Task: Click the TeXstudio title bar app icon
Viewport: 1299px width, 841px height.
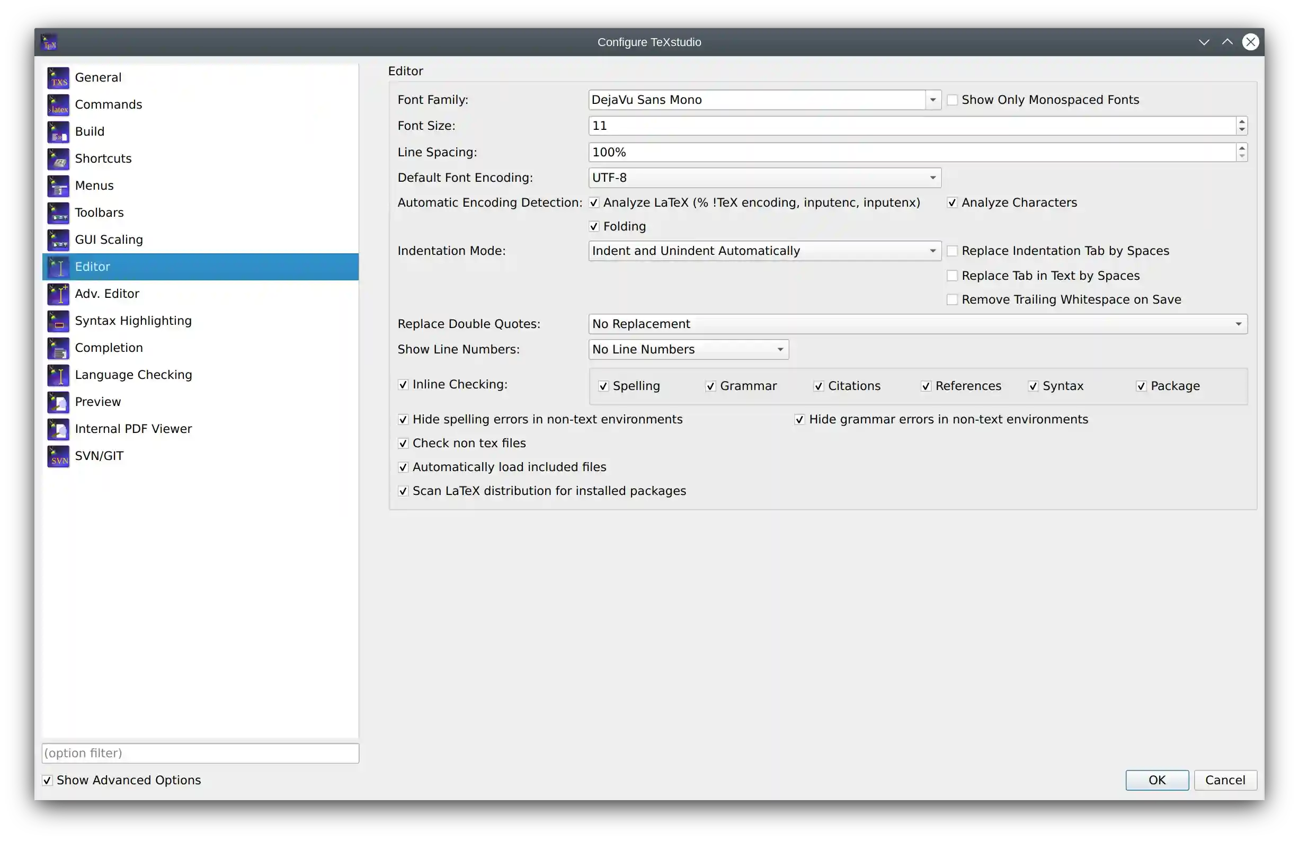Action: pyautogui.click(x=50, y=42)
